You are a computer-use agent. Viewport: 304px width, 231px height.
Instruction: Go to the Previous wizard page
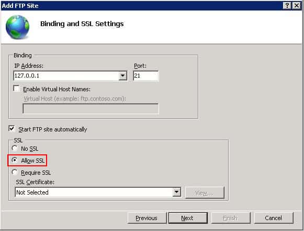click(147, 218)
